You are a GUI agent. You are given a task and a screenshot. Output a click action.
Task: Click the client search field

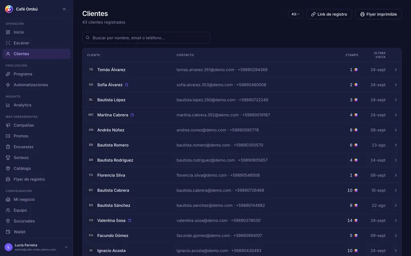pos(146,38)
